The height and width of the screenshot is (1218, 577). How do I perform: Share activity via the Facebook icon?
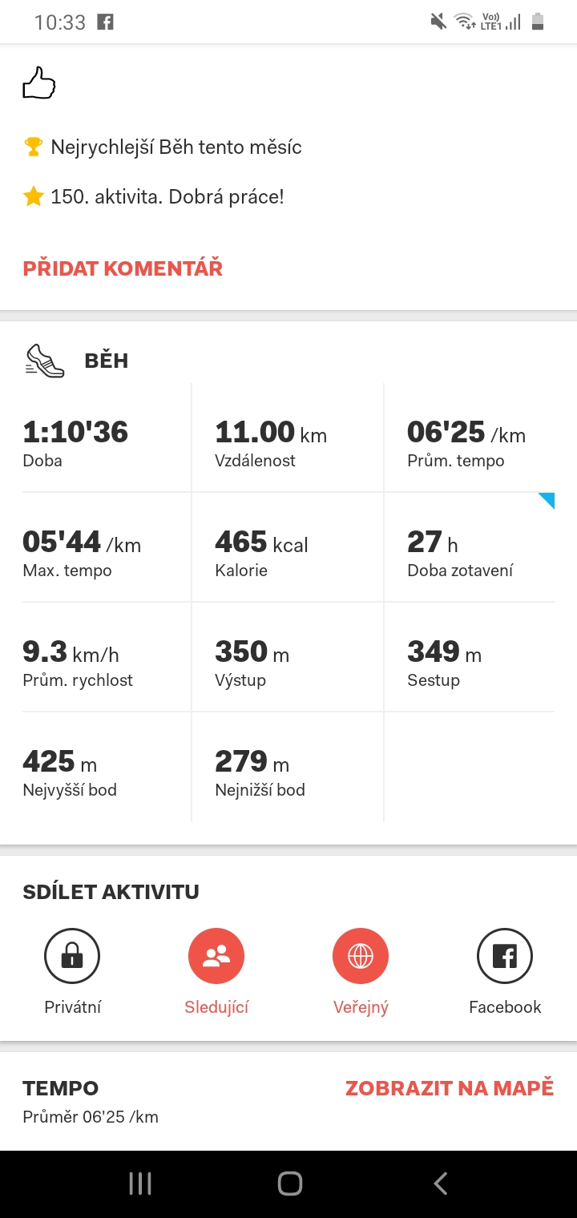505,956
